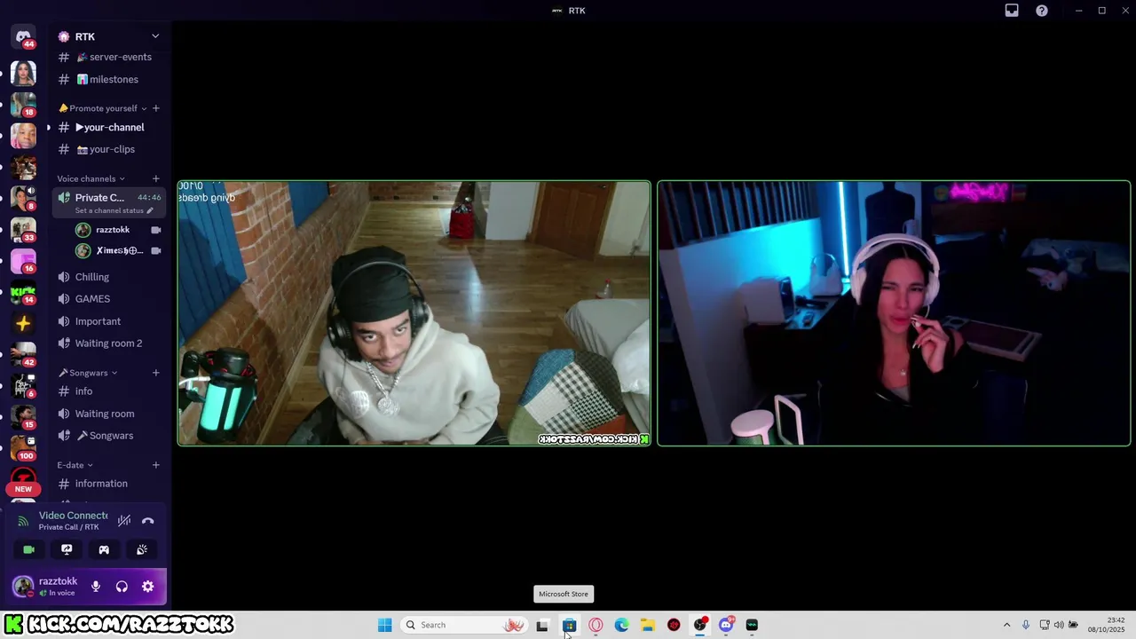Image resolution: width=1136 pixels, height=639 pixels.
Task: Add a channel to Promote yourself
Action: click(156, 108)
